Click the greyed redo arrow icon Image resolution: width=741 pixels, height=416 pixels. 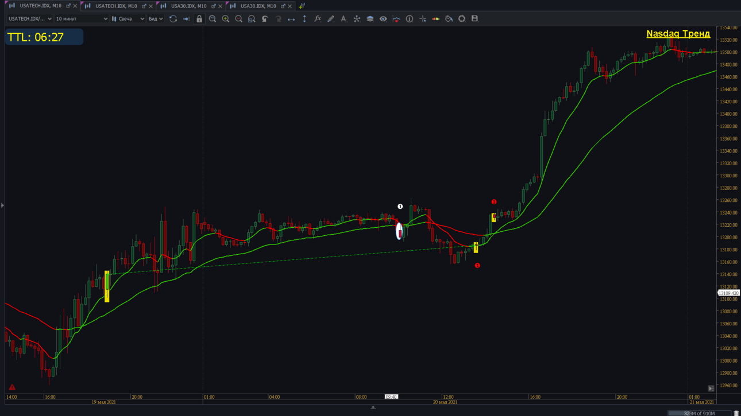(x=278, y=19)
